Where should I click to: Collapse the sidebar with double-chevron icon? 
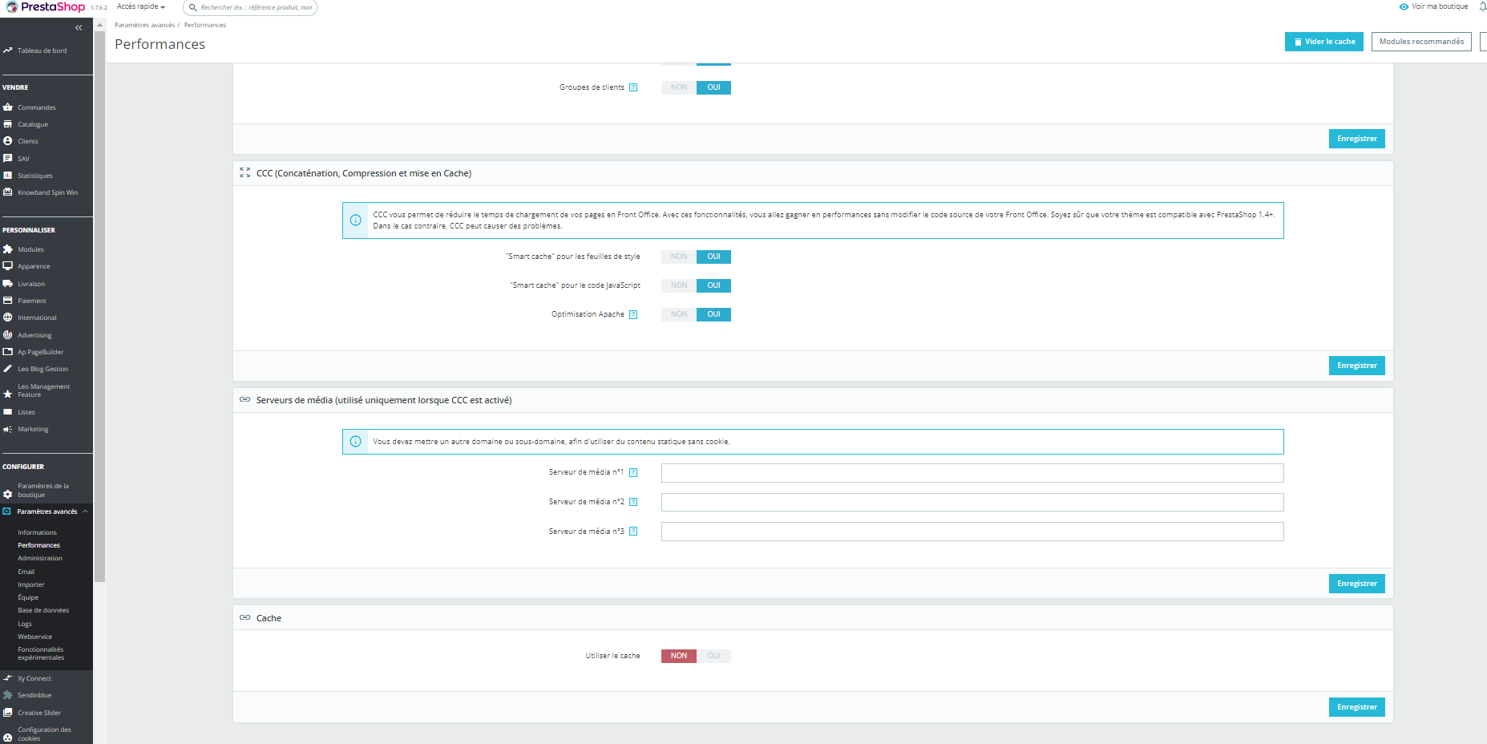point(79,28)
